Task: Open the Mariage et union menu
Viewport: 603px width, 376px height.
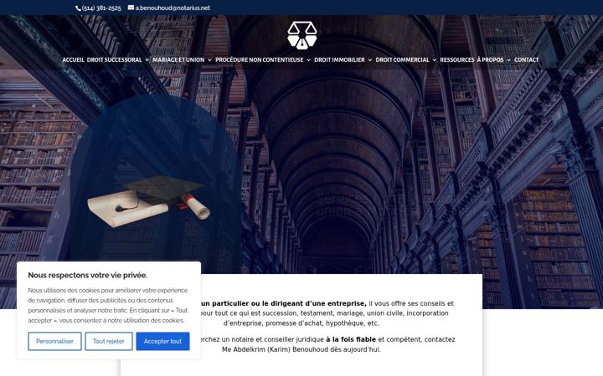Action: pos(178,60)
